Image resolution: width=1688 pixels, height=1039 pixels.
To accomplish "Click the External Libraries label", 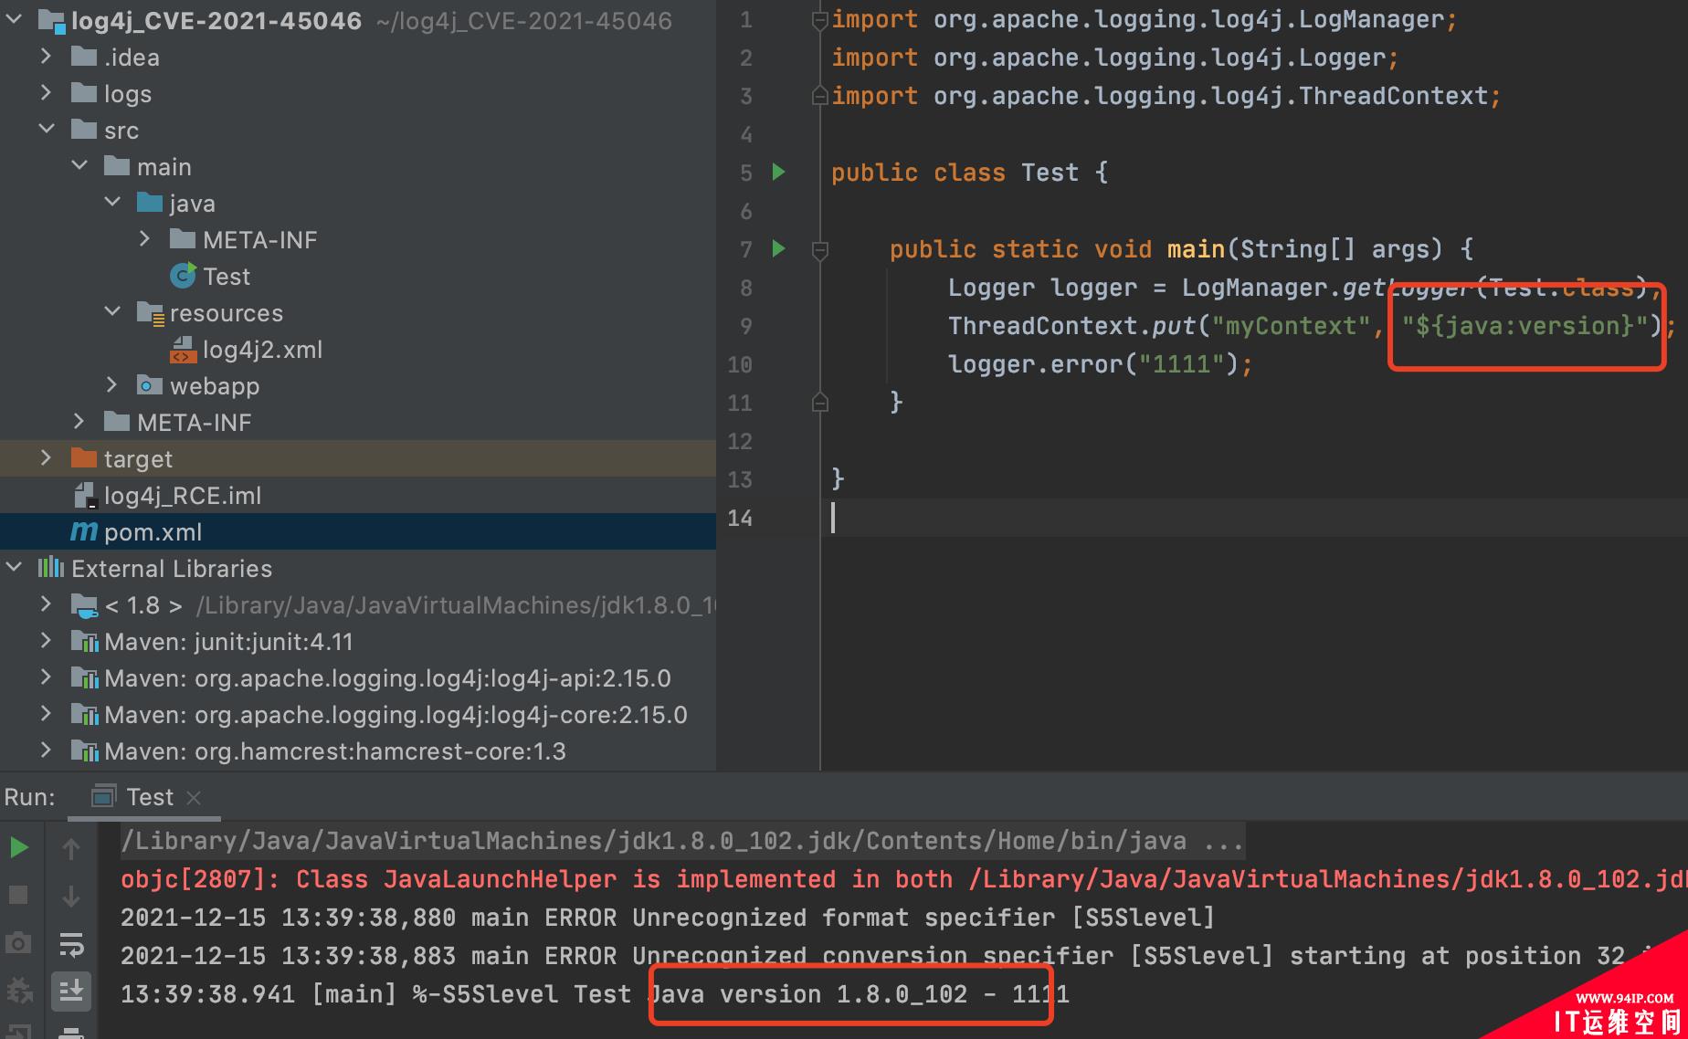I will pos(172,569).
